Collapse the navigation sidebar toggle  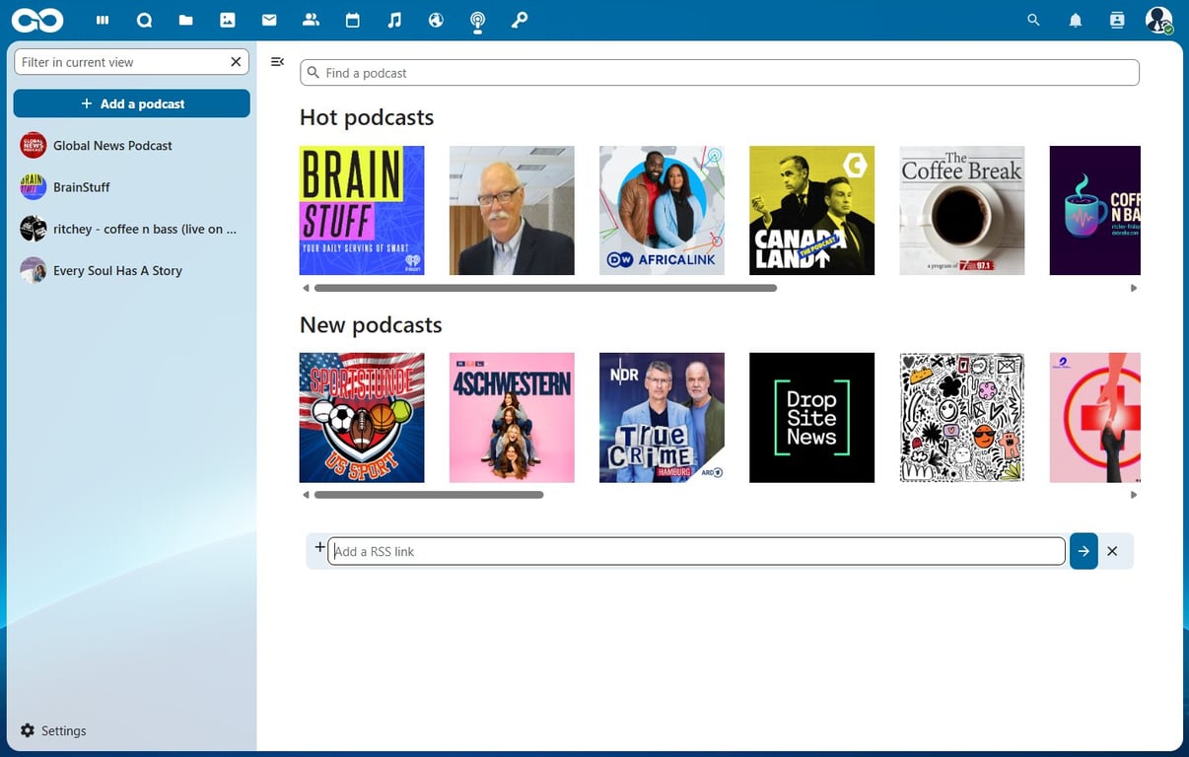277,62
